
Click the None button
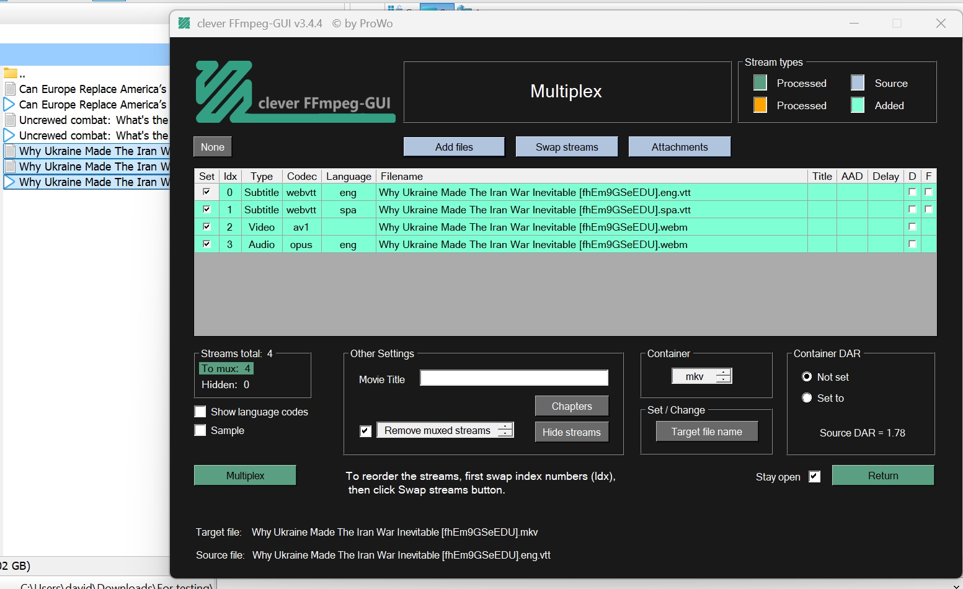213,147
